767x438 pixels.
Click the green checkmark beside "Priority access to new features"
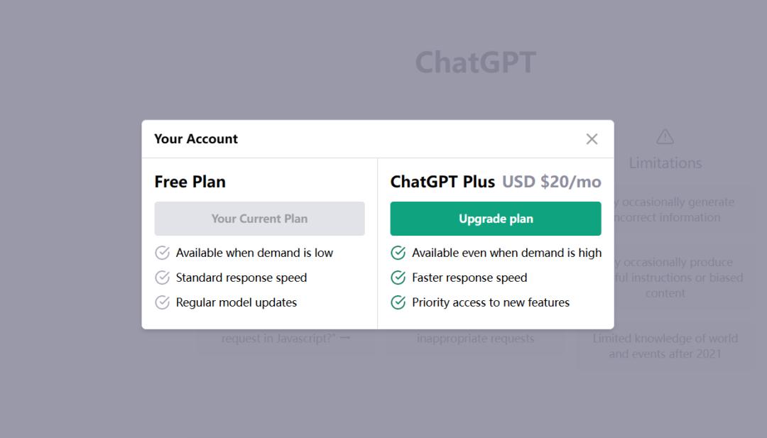[398, 302]
